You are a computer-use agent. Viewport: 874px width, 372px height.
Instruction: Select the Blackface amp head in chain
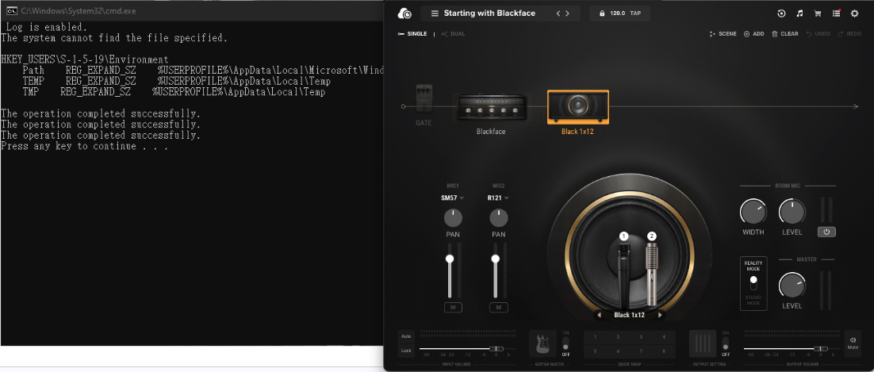coord(491,106)
